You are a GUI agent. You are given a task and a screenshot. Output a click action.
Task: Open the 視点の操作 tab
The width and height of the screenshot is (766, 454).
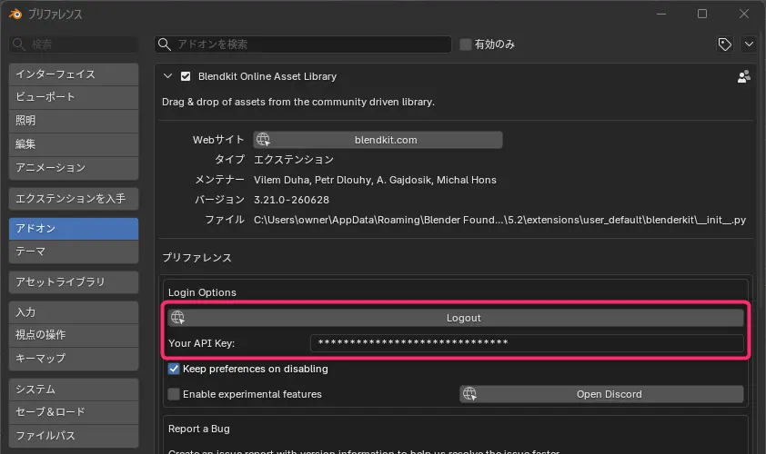(x=74, y=335)
